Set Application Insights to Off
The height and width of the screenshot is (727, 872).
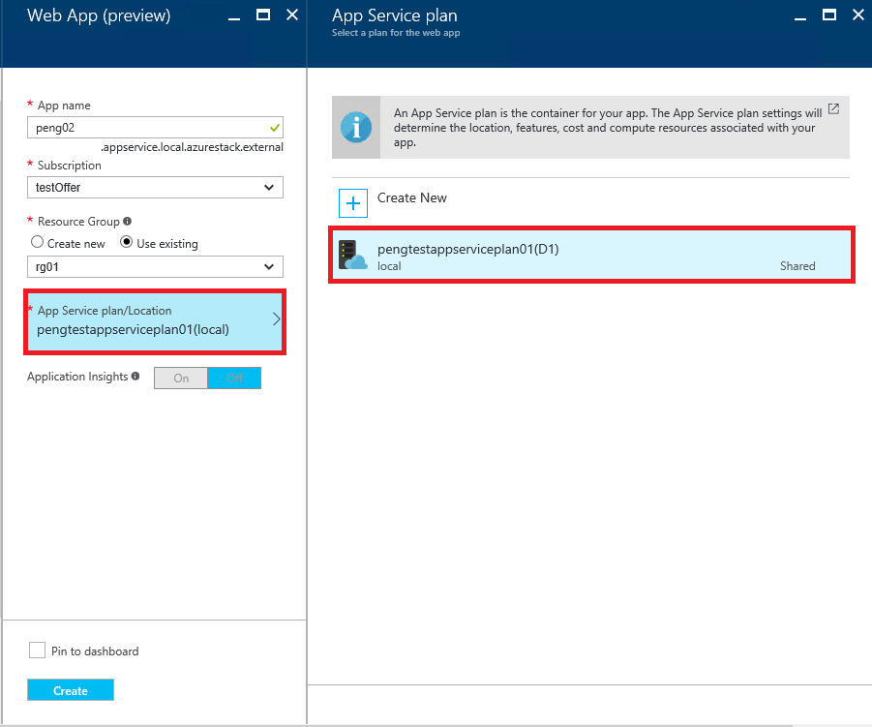[x=234, y=379]
